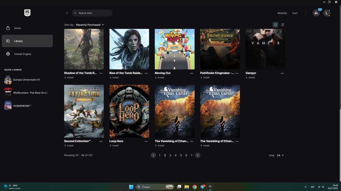
Task: Open the Cart
Action: pyautogui.click(x=295, y=13)
